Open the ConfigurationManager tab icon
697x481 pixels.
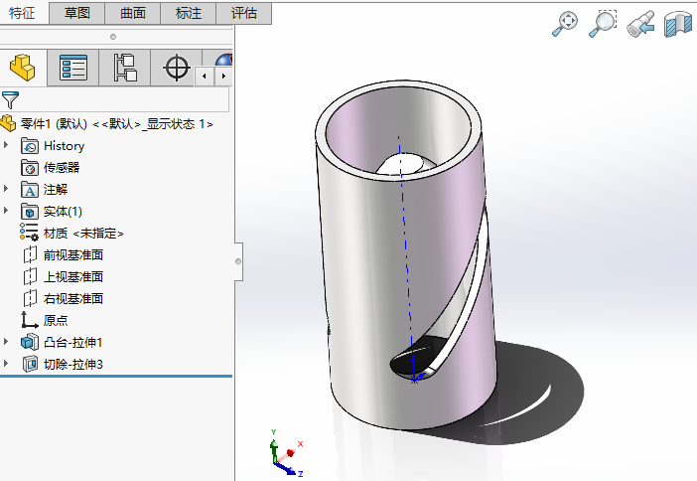[x=125, y=68]
